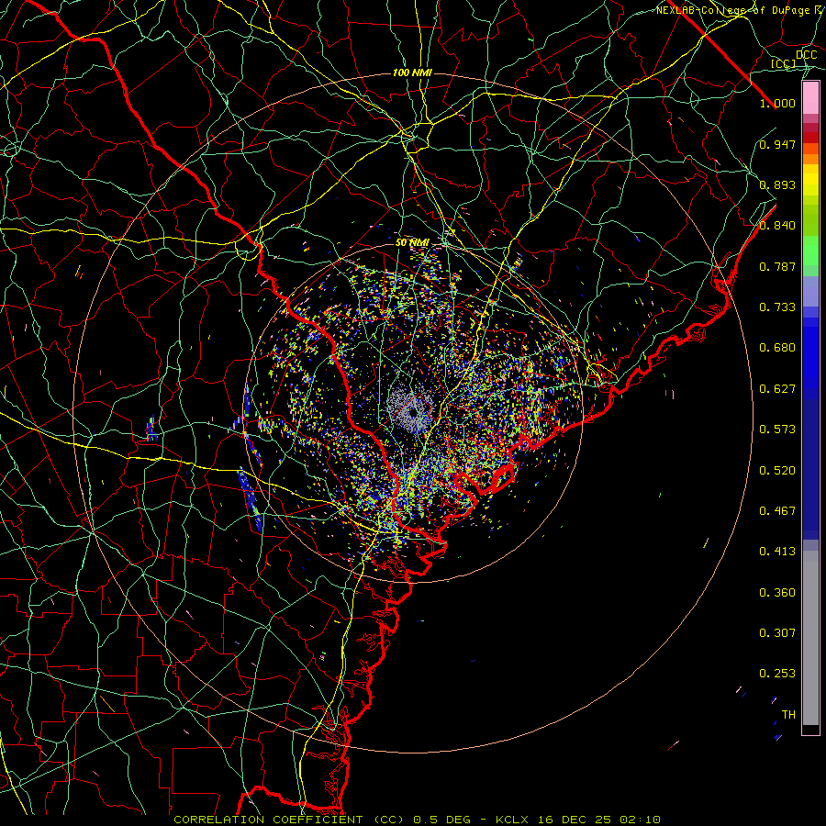Select the 0.947 scale value
The width and height of the screenshot is (826, 826).
[x=777, y=144]
